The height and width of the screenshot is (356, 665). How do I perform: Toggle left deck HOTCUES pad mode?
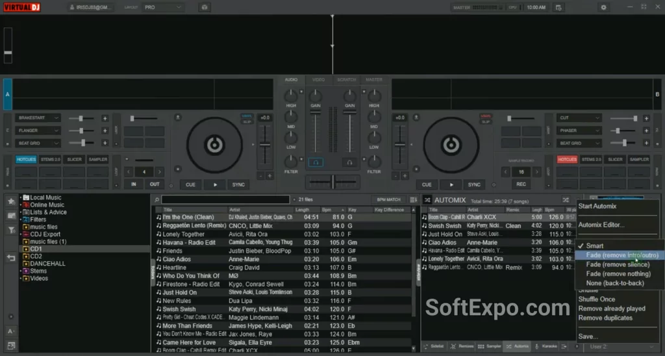[x=26, y=160]
